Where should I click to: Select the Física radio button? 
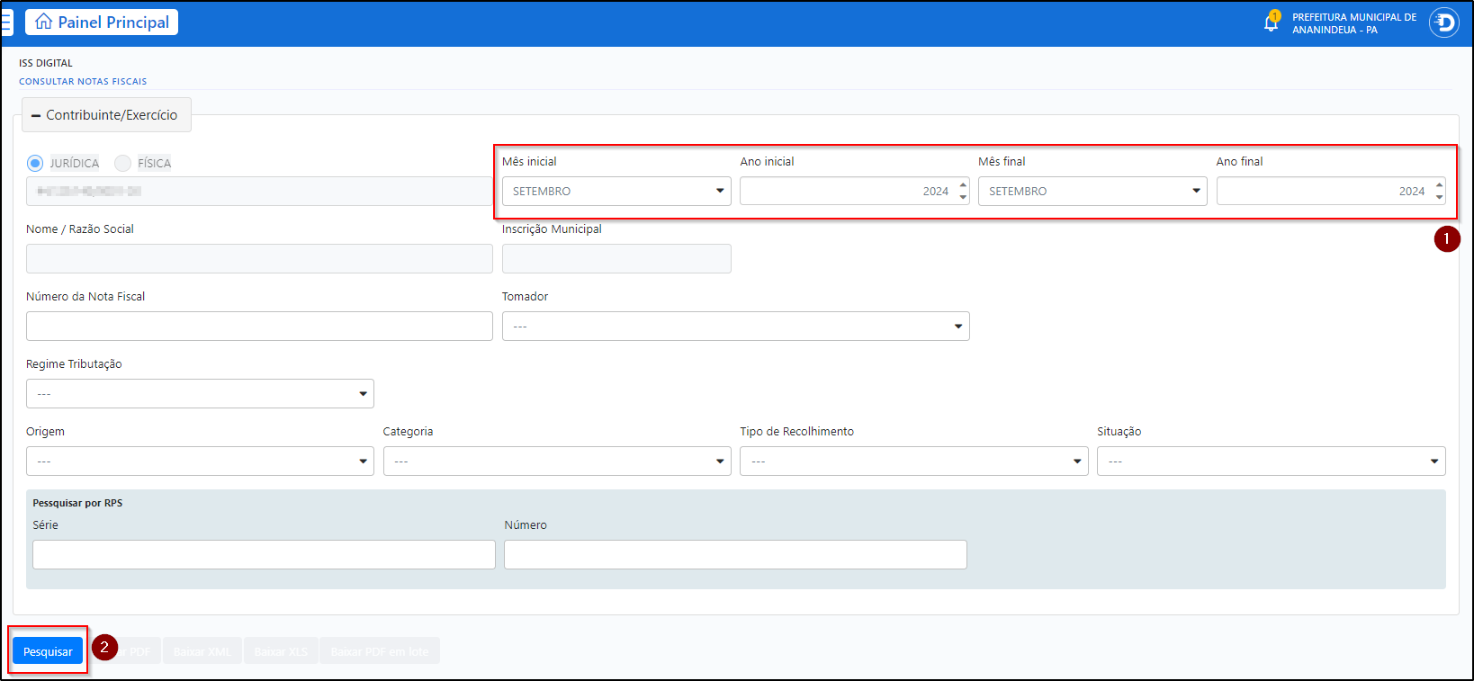(x=122, y=163)
